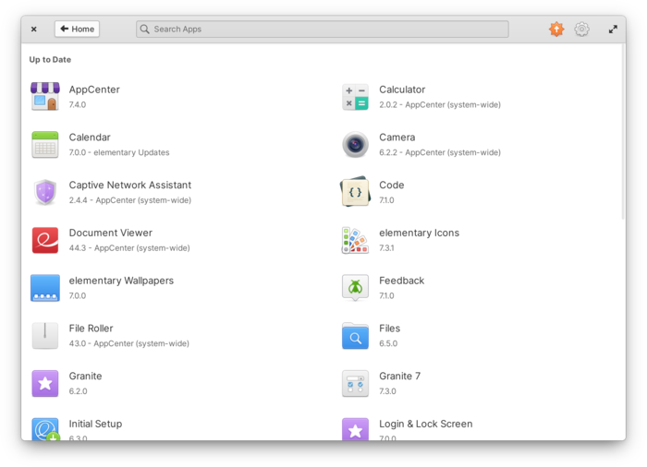
Task: Click the Calendar app icon
Action: [x=45, y=145]
